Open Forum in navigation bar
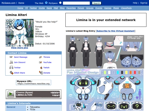This screenshot has height=111, width=149. [x=81, y=8]
